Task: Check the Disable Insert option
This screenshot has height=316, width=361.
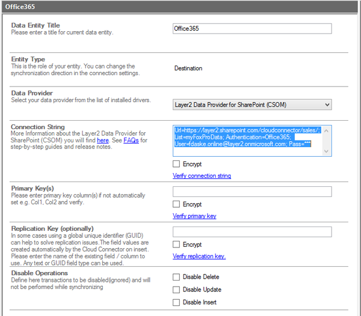Action: tap(176, 302)
